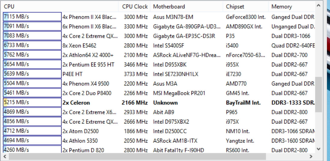Click the Dual DDR2-700 memory cell
This screenshot has height=161, width=330.
(289, 55)
